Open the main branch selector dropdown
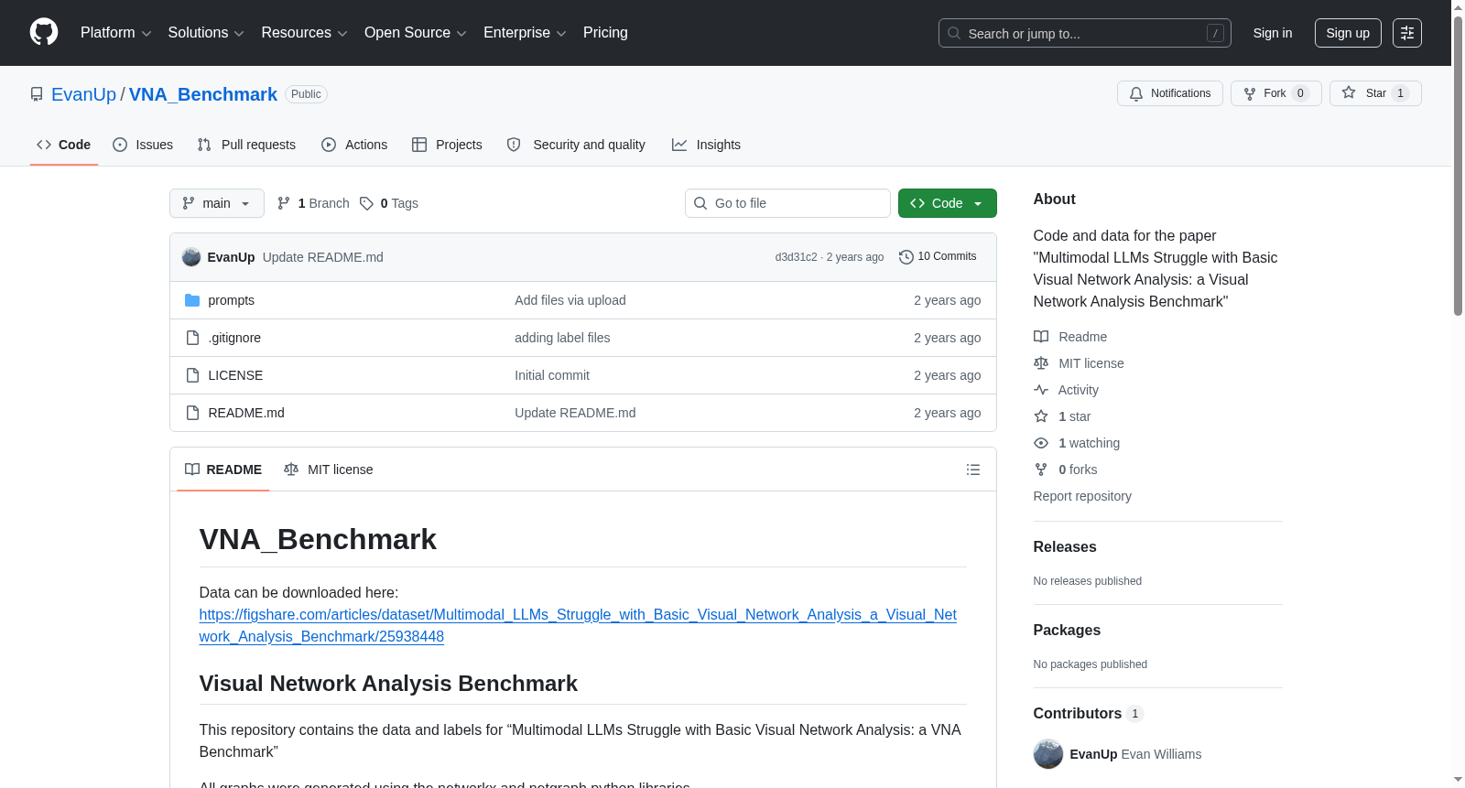The height and width of the screenshot is (788, 1465). point(217,203)
